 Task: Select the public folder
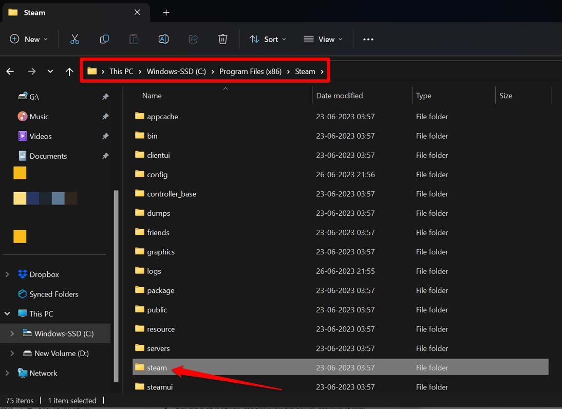click(x=341, y=310)
